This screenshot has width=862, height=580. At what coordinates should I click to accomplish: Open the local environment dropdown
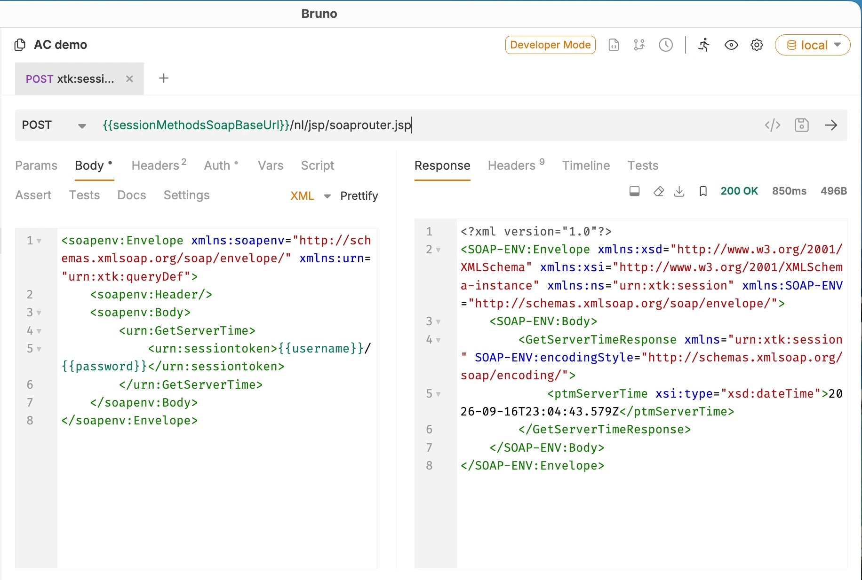point(813,45)
